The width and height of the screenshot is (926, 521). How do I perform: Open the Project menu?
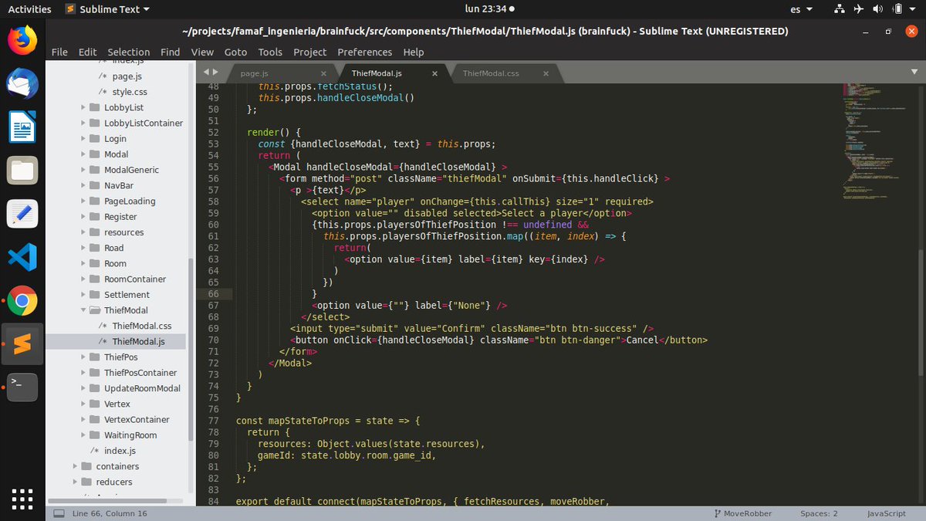point(310,52)
